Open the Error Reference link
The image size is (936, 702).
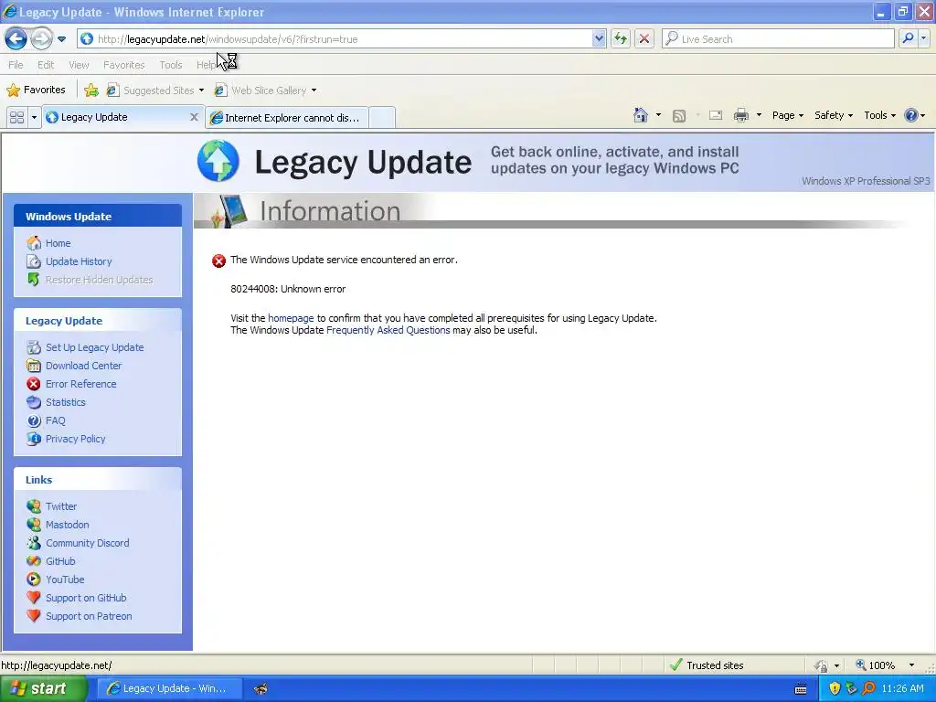click(x=81, y=384)
